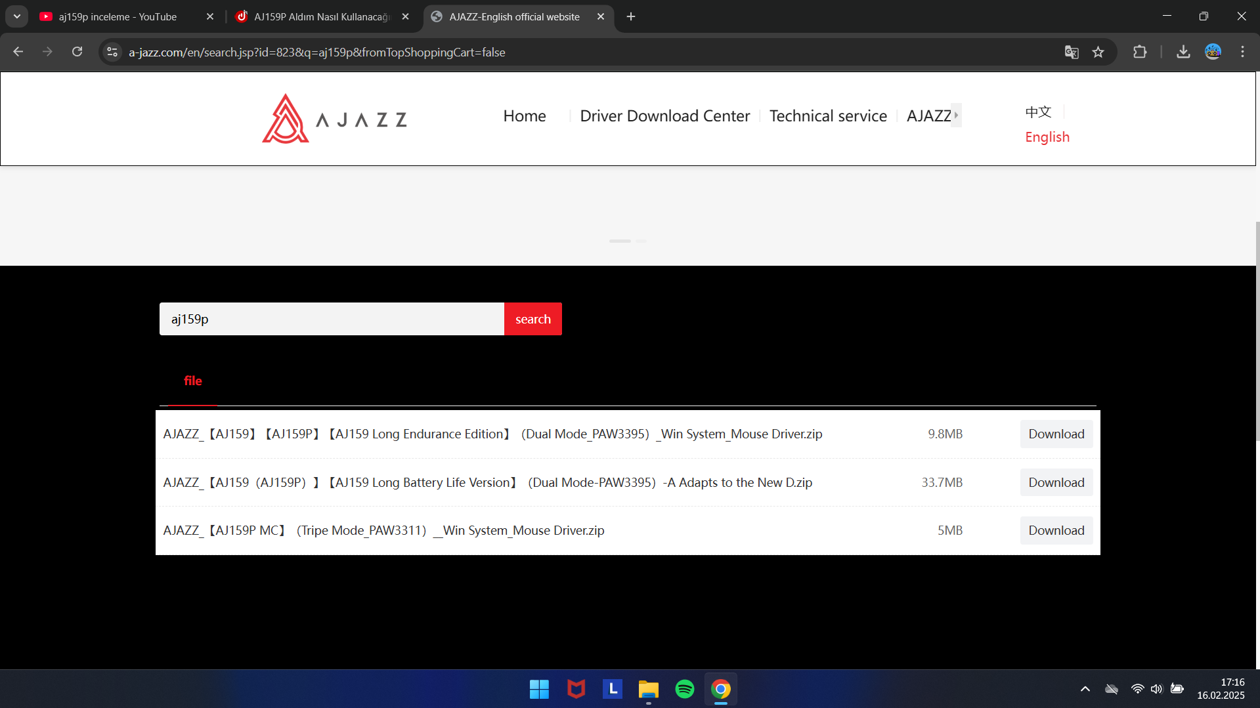Click the AJ159 Long Battery Life Version file name
Image resolution: width=1260 pixels, height=708 pixels.
(x=488, y=483)
